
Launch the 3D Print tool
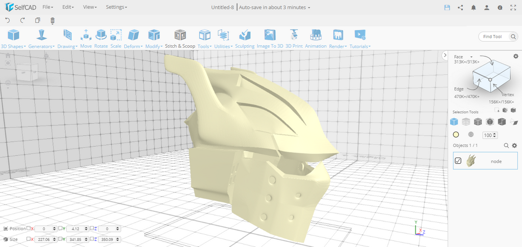pos(294,39)
